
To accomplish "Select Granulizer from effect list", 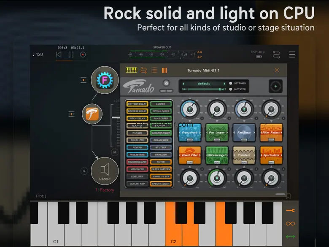I will pyautogui.click(x=161, y=140).
